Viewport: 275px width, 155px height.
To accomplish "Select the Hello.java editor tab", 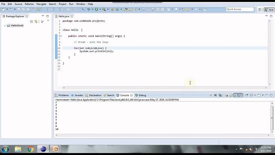I will pos(64,16).
